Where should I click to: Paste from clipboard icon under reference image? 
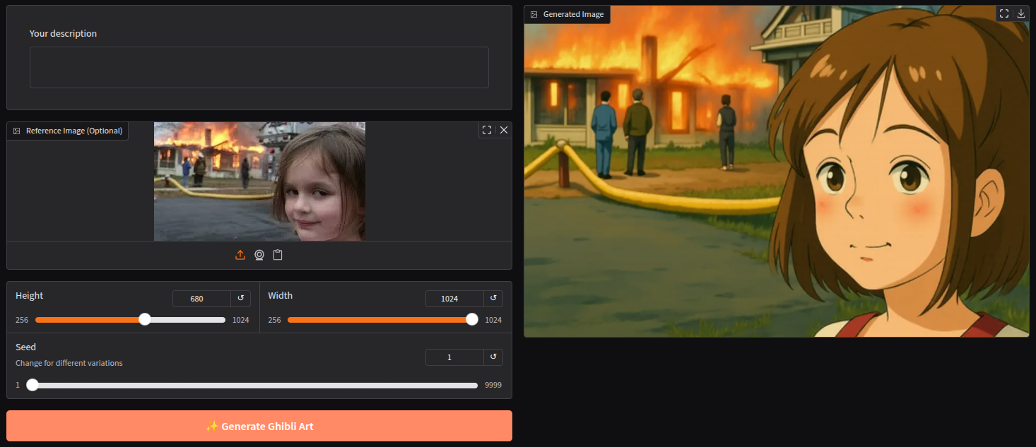pos(278,255)
